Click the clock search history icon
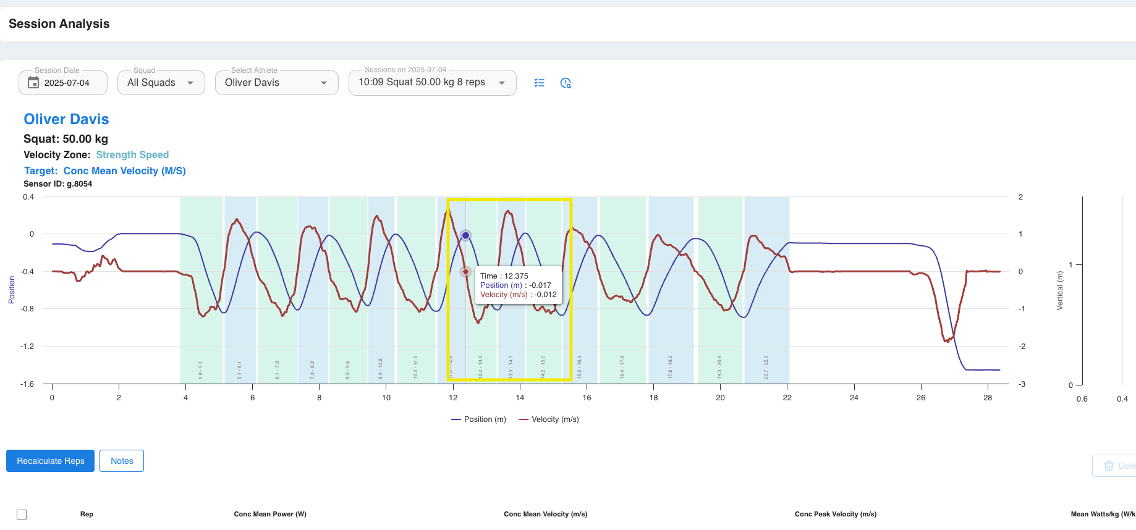 pyautogui.click(x=566, y=83)
